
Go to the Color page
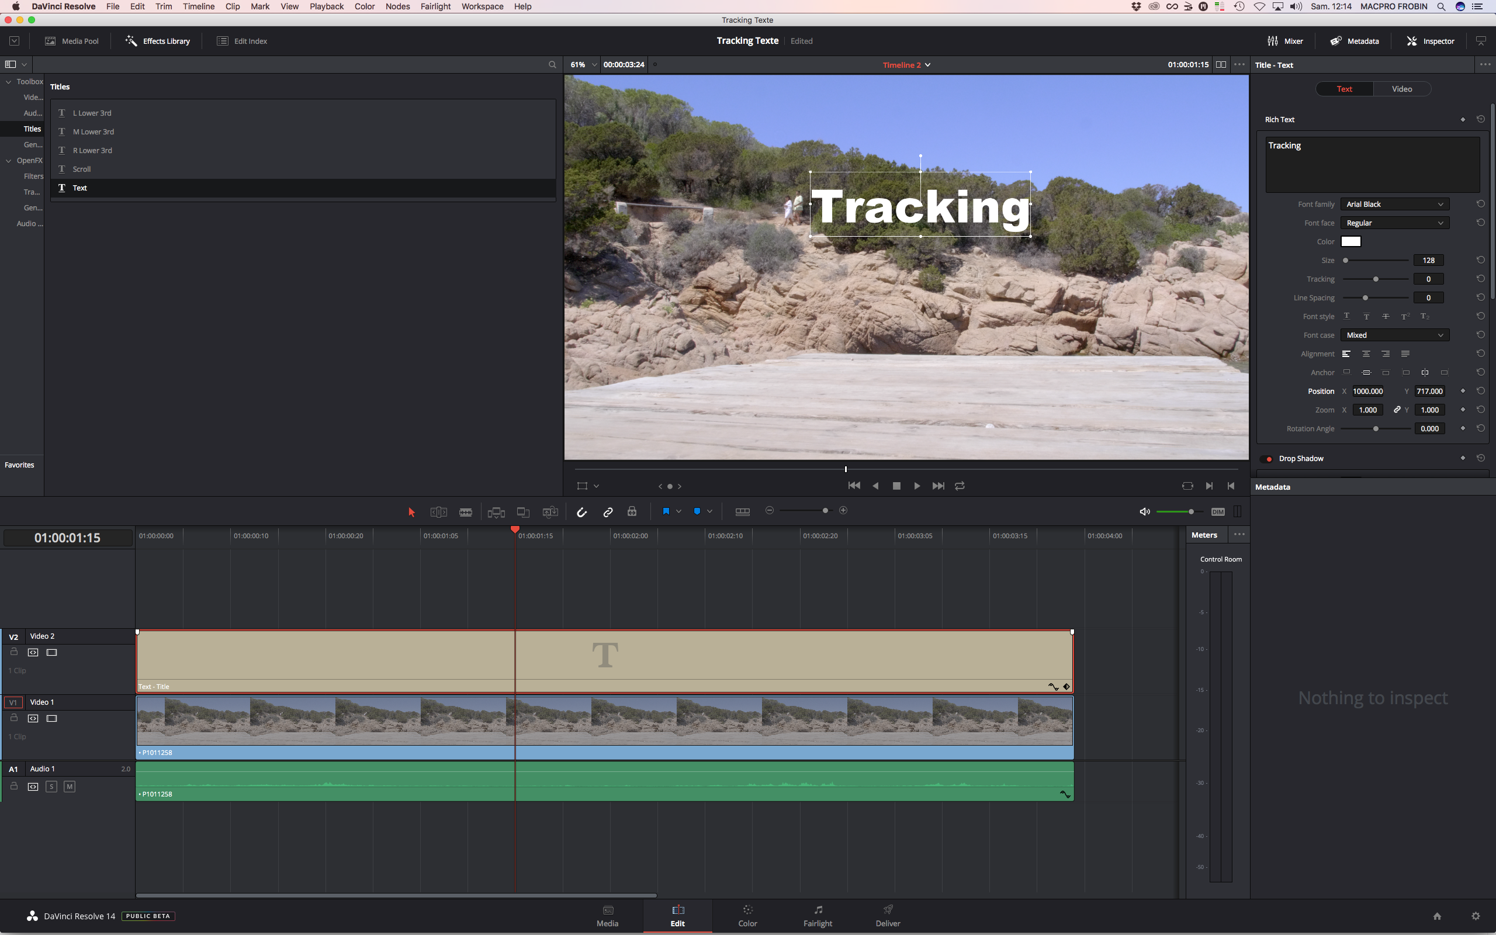(x=747, y=916)
